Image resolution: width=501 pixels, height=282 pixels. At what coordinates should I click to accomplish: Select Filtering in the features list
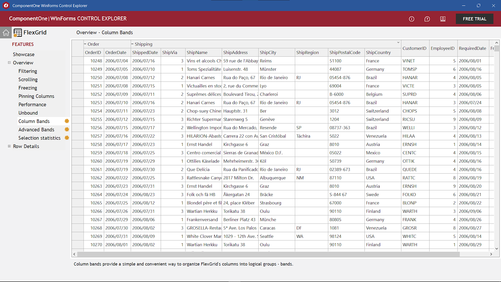pos(28,71)
